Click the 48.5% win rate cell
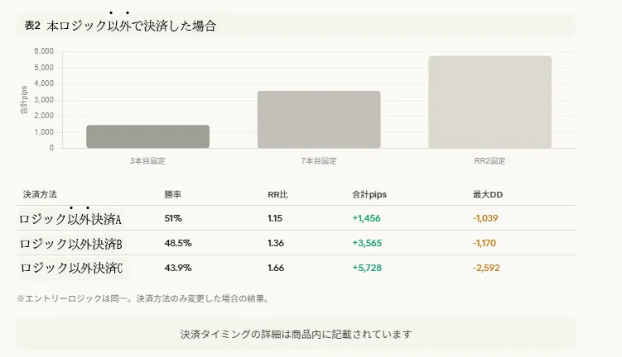The width and height of the screenshot is (622, 357). pyautogui.click(x=178, y=243)
